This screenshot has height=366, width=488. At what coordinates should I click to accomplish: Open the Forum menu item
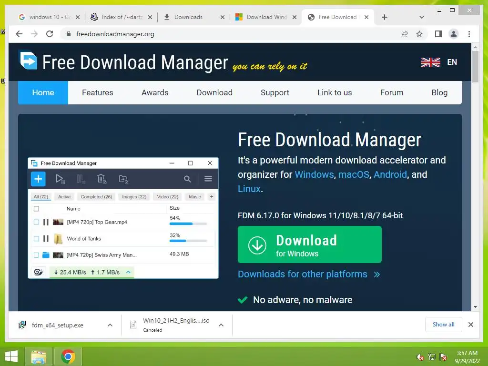pyautogui.click(x=392, y=93)
